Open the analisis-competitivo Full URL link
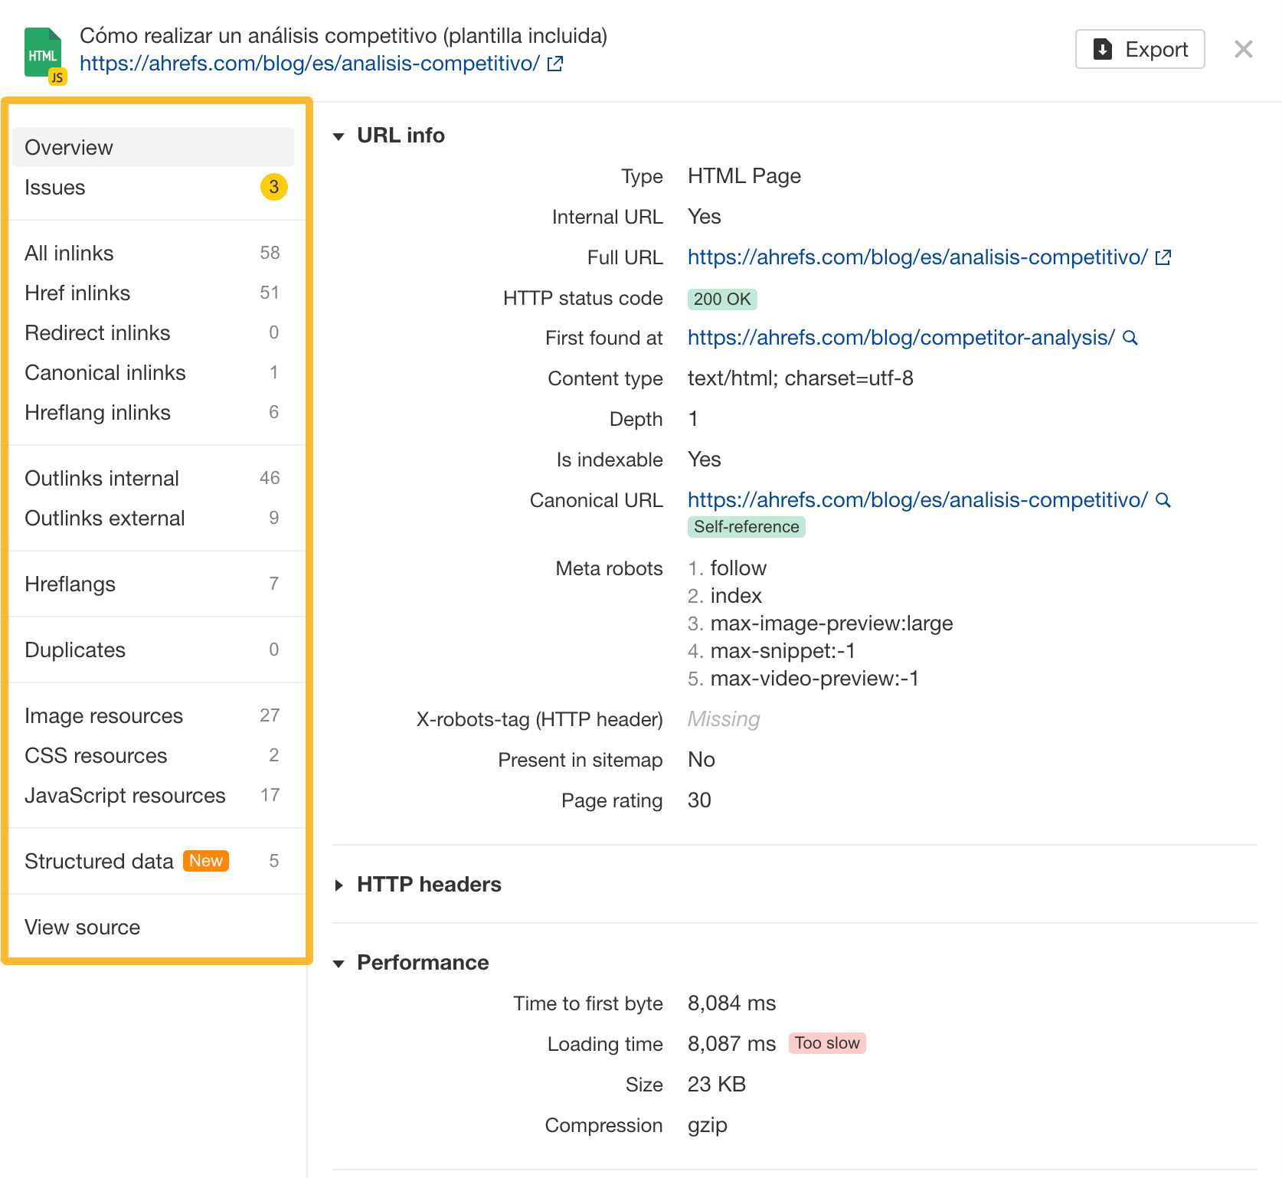Screen dimensions: 1282x1178 point(913,257)
